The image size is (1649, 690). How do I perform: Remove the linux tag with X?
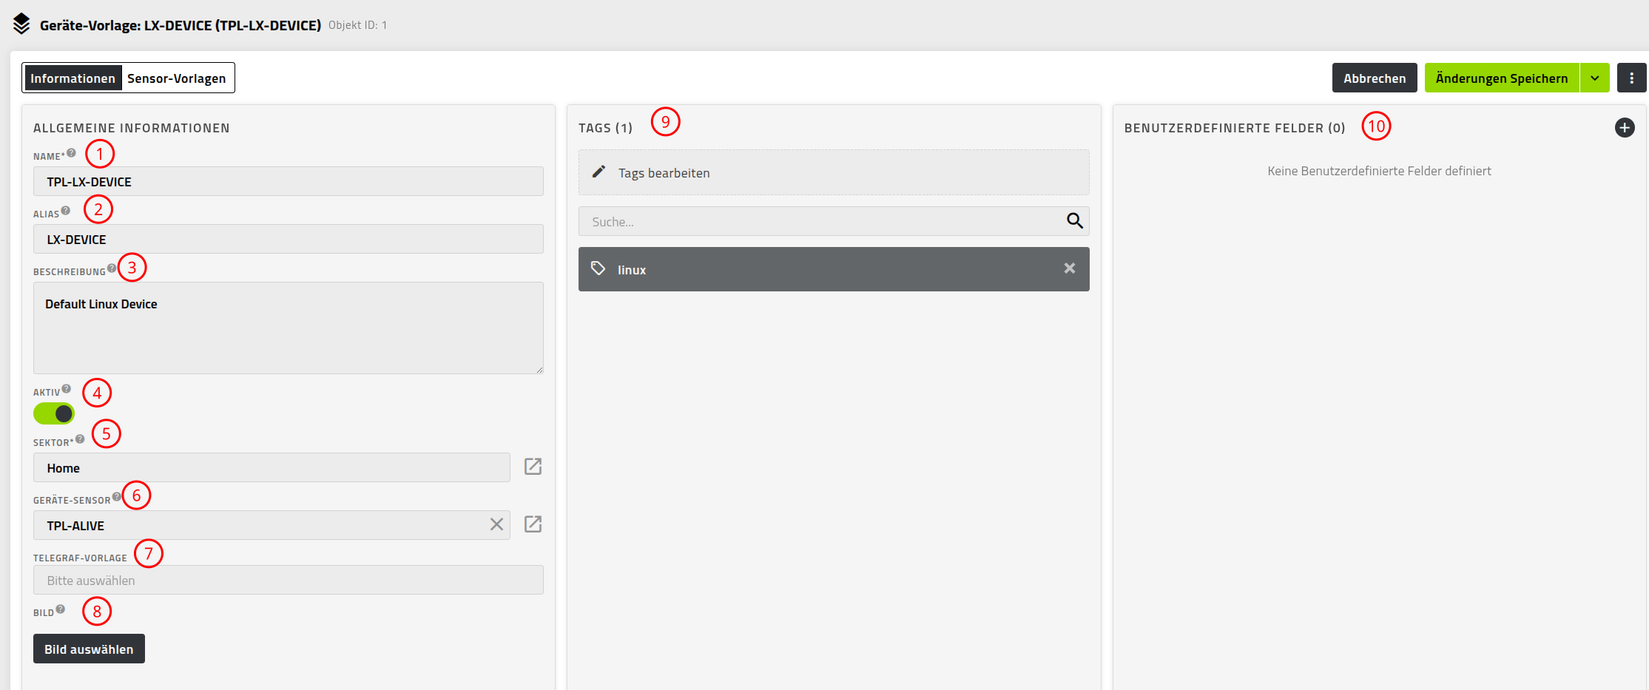pos(1070,268)
